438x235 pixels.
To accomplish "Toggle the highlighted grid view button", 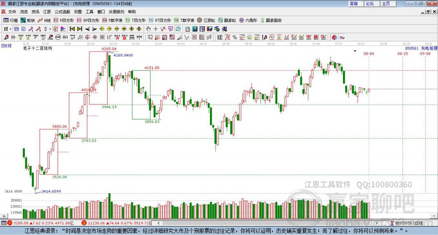I will (x=17, y=29).
